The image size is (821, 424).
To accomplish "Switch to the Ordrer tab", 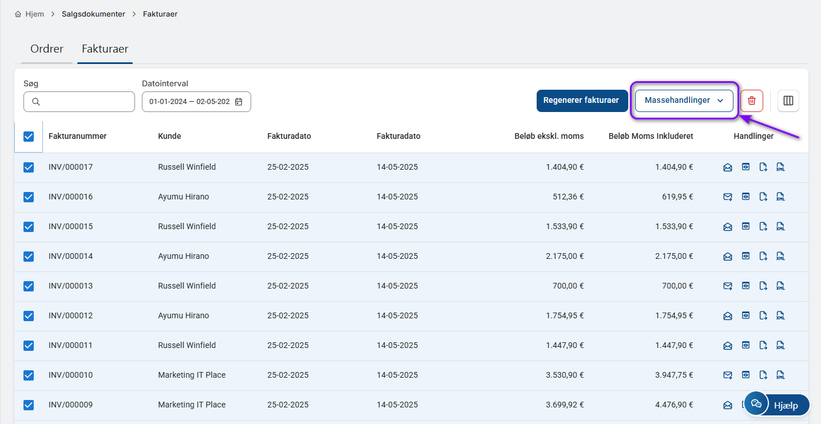I will click(47, 49).
